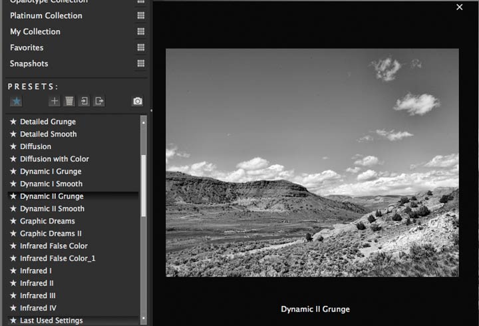479x326 pixels.
Task: Close the preview with the X
Action: coord(460,7)
